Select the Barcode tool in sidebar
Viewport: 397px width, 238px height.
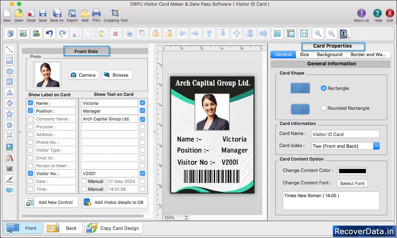tap(10, 169)
